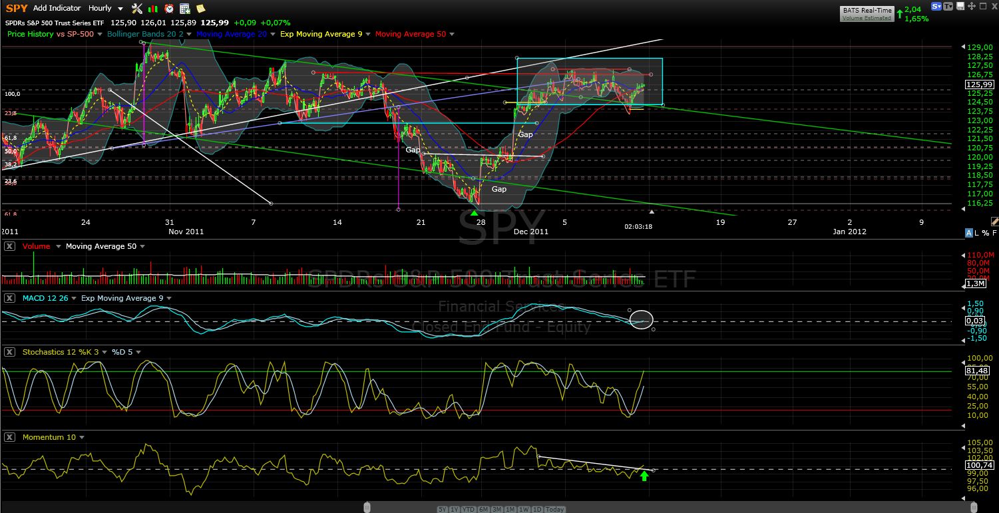Expand Bollinger Bands 20 2 options
The height and width of the screenshot is (513, 999).
click(189, 34)
